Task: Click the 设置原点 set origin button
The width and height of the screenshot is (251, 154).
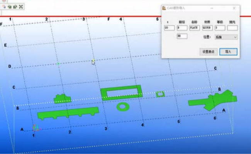Action: [208, 52]
